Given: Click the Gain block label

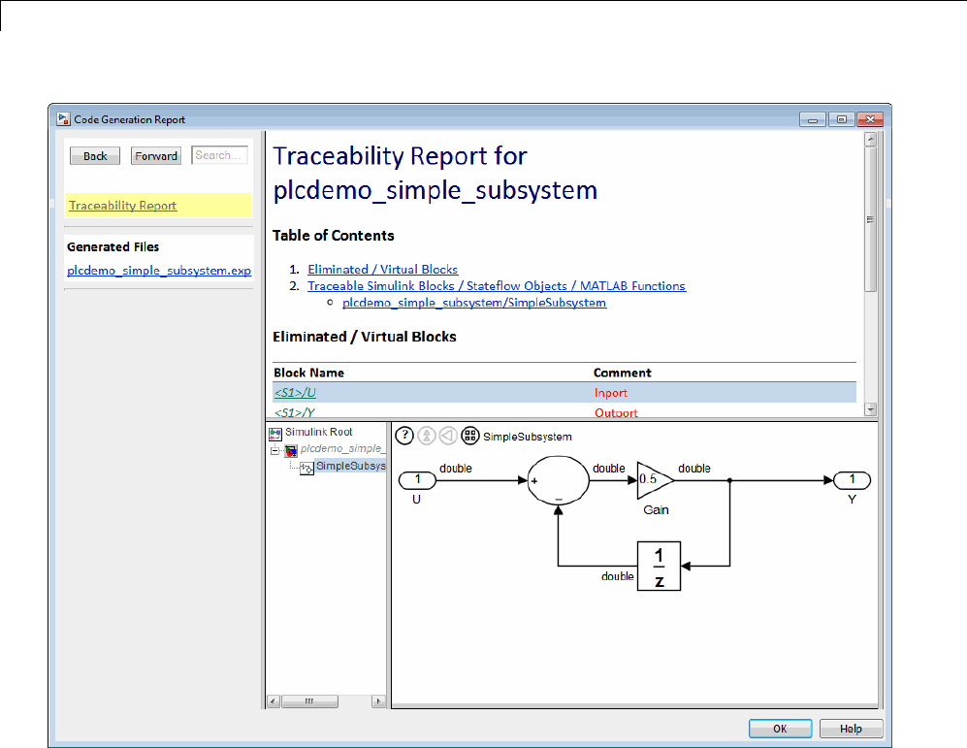Looking at the screenshot, I should (x=656, y=510).
